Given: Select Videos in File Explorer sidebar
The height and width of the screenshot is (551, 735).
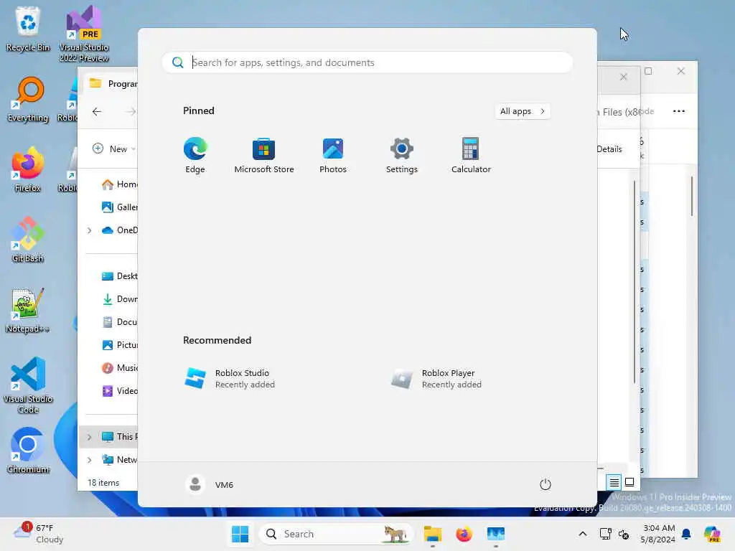Looking at the screenshot, I should [x=119, y=391].
